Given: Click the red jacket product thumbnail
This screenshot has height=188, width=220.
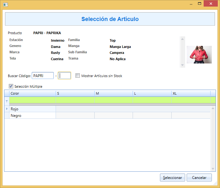Looking at the screenshot, I should click(199, 55).
